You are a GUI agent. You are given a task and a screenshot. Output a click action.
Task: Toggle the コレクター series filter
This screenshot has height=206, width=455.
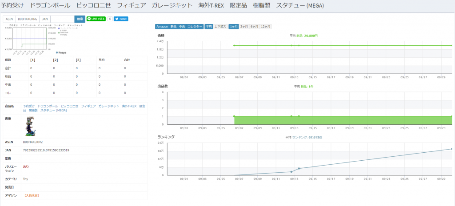coord(195,27)
